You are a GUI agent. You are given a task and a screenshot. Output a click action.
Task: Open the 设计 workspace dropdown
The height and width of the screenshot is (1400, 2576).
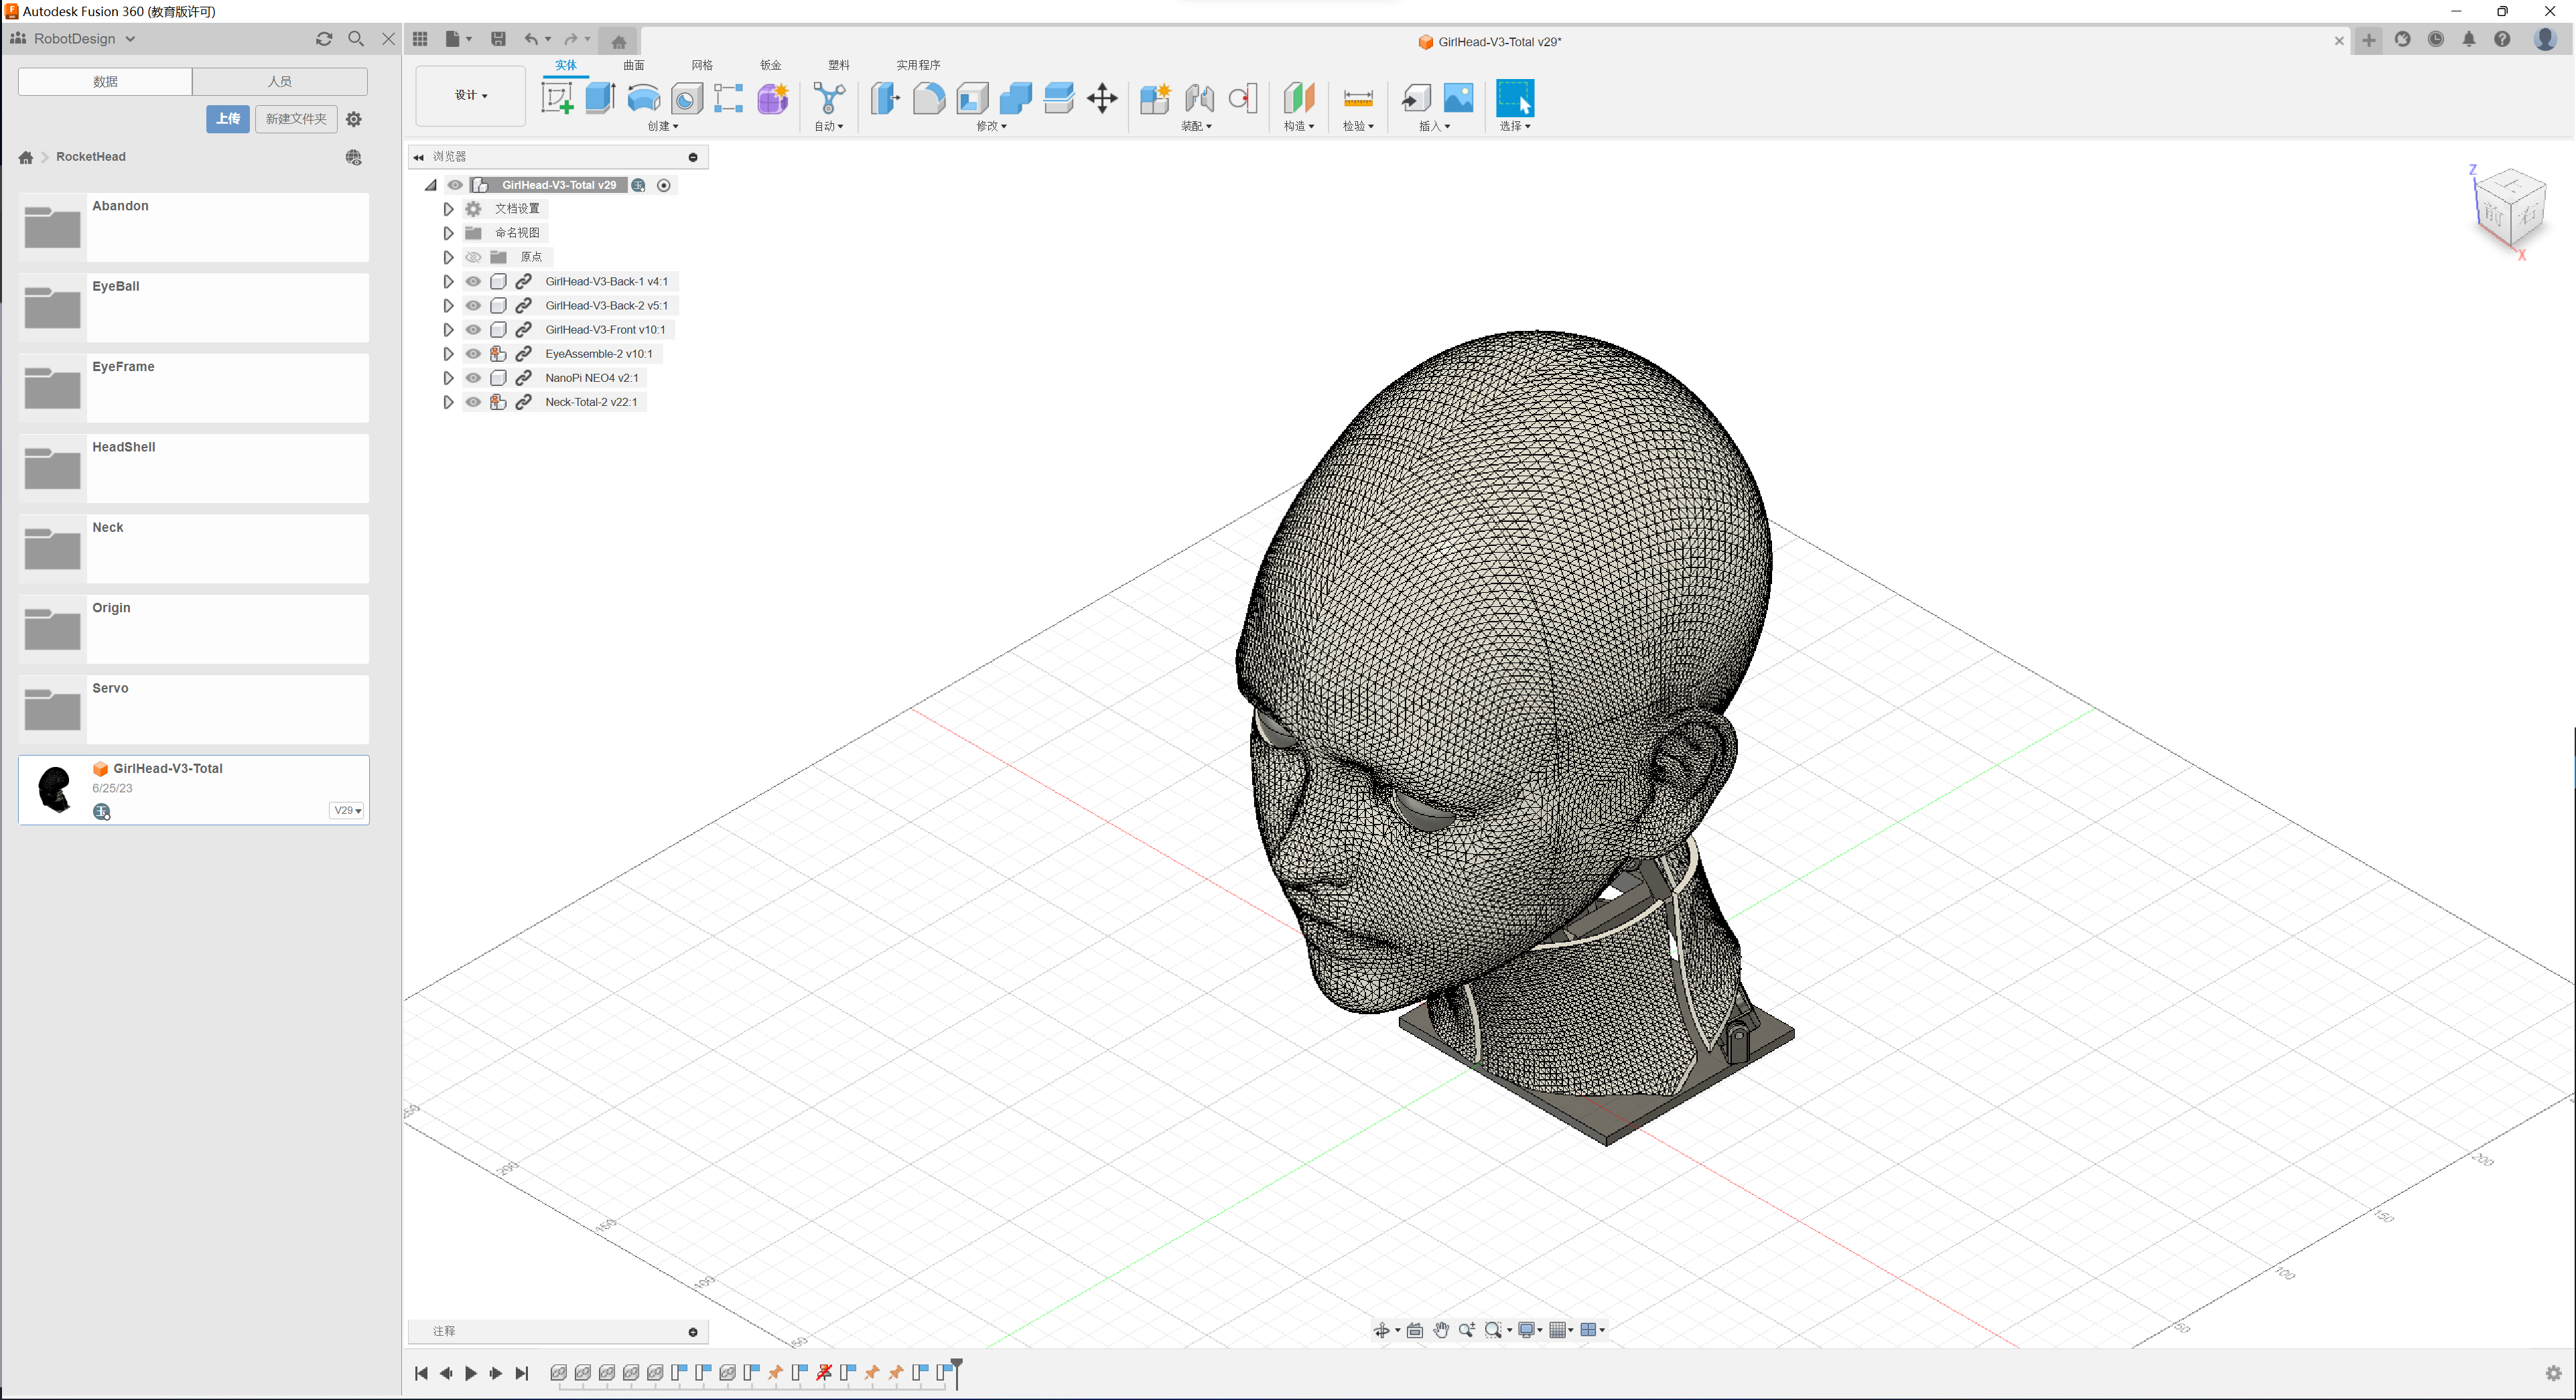pos(470,96)
